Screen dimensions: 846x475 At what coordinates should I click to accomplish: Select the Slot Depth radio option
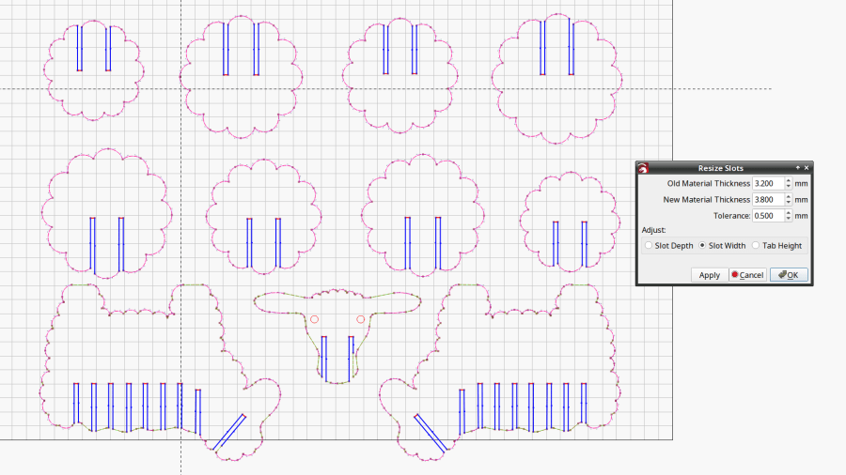coord(668,246)
